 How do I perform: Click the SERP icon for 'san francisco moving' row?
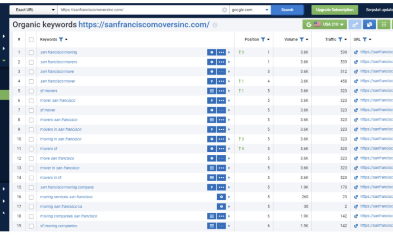212,52
